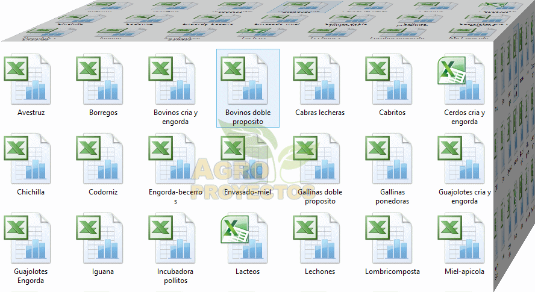Viewport: 535px width, 292px height.
Task: Click the Lechones Excel file icon
Action: coord(317,238)
